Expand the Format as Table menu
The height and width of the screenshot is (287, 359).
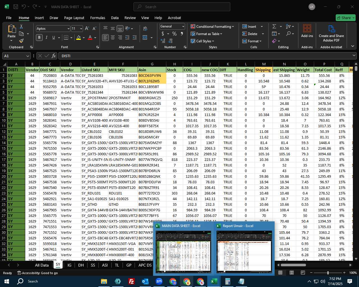click(206, 34)
